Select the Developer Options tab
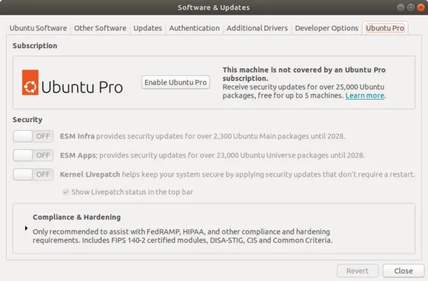The height and width of the screenshot is (281, 428). point(327,28)
